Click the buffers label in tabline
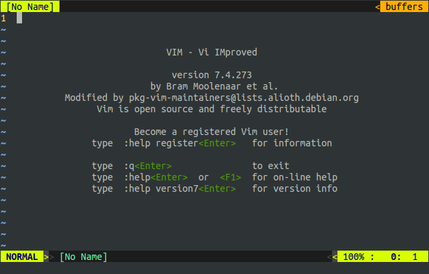The width and height of the screenshot is (429, 274). [x=404, y=7]
